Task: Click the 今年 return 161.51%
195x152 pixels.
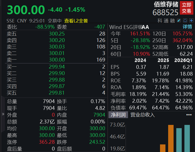Action: [140, 34]
